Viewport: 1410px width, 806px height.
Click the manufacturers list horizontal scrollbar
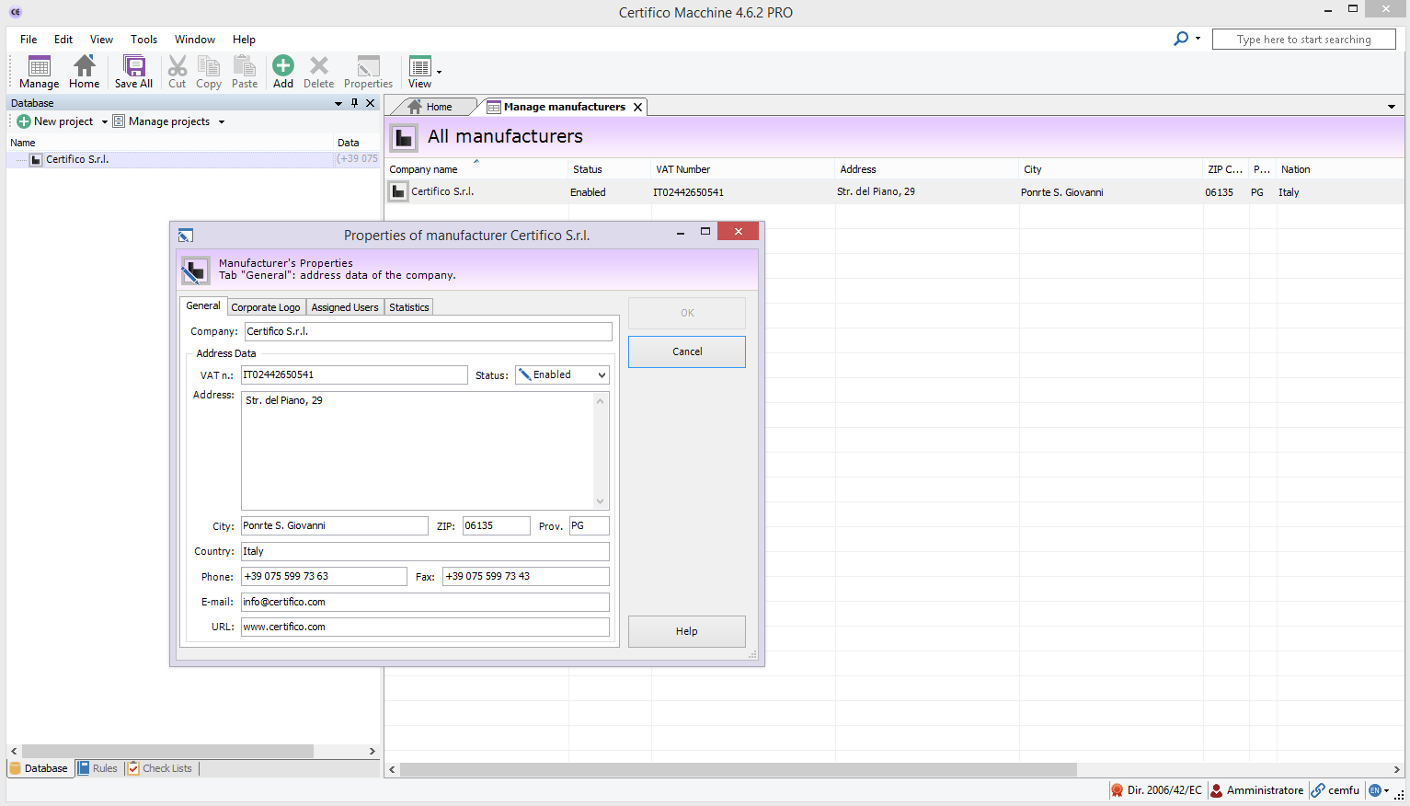[x=738, y=769]
